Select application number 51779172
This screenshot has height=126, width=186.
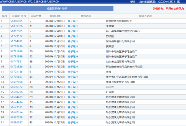[16, 36]
